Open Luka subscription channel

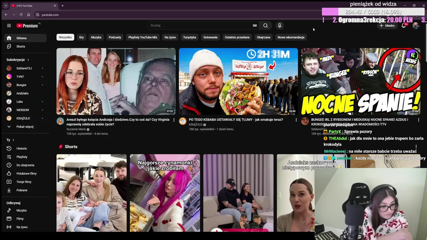click(x=25, y=102)
